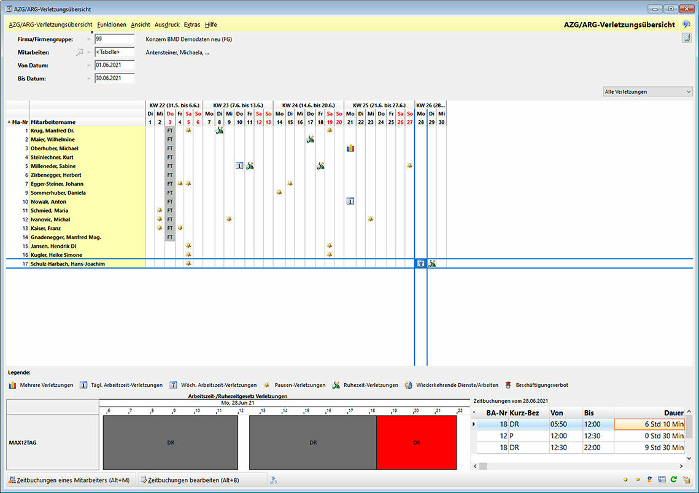Screen dimensions: 699x493
Task: Click the search icon beside Mitarbeiter field
Action: [x=79, y=52]
